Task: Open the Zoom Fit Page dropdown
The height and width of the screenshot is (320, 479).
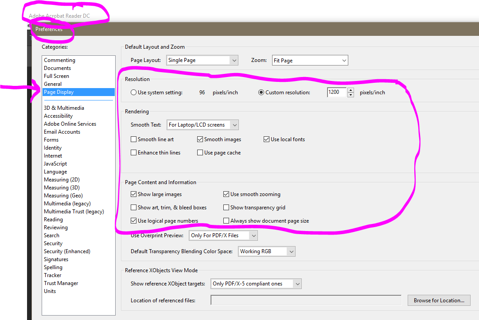Action: click(x=310, y=60)
